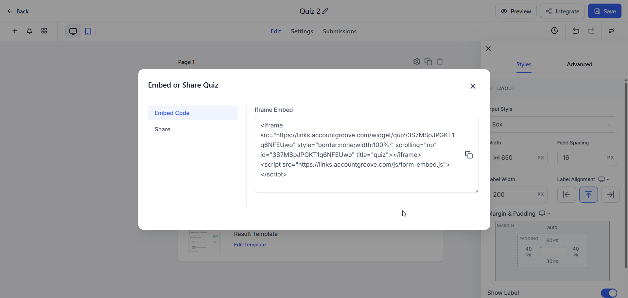
Task: Close the styles side panel
Action: [488, 49]
